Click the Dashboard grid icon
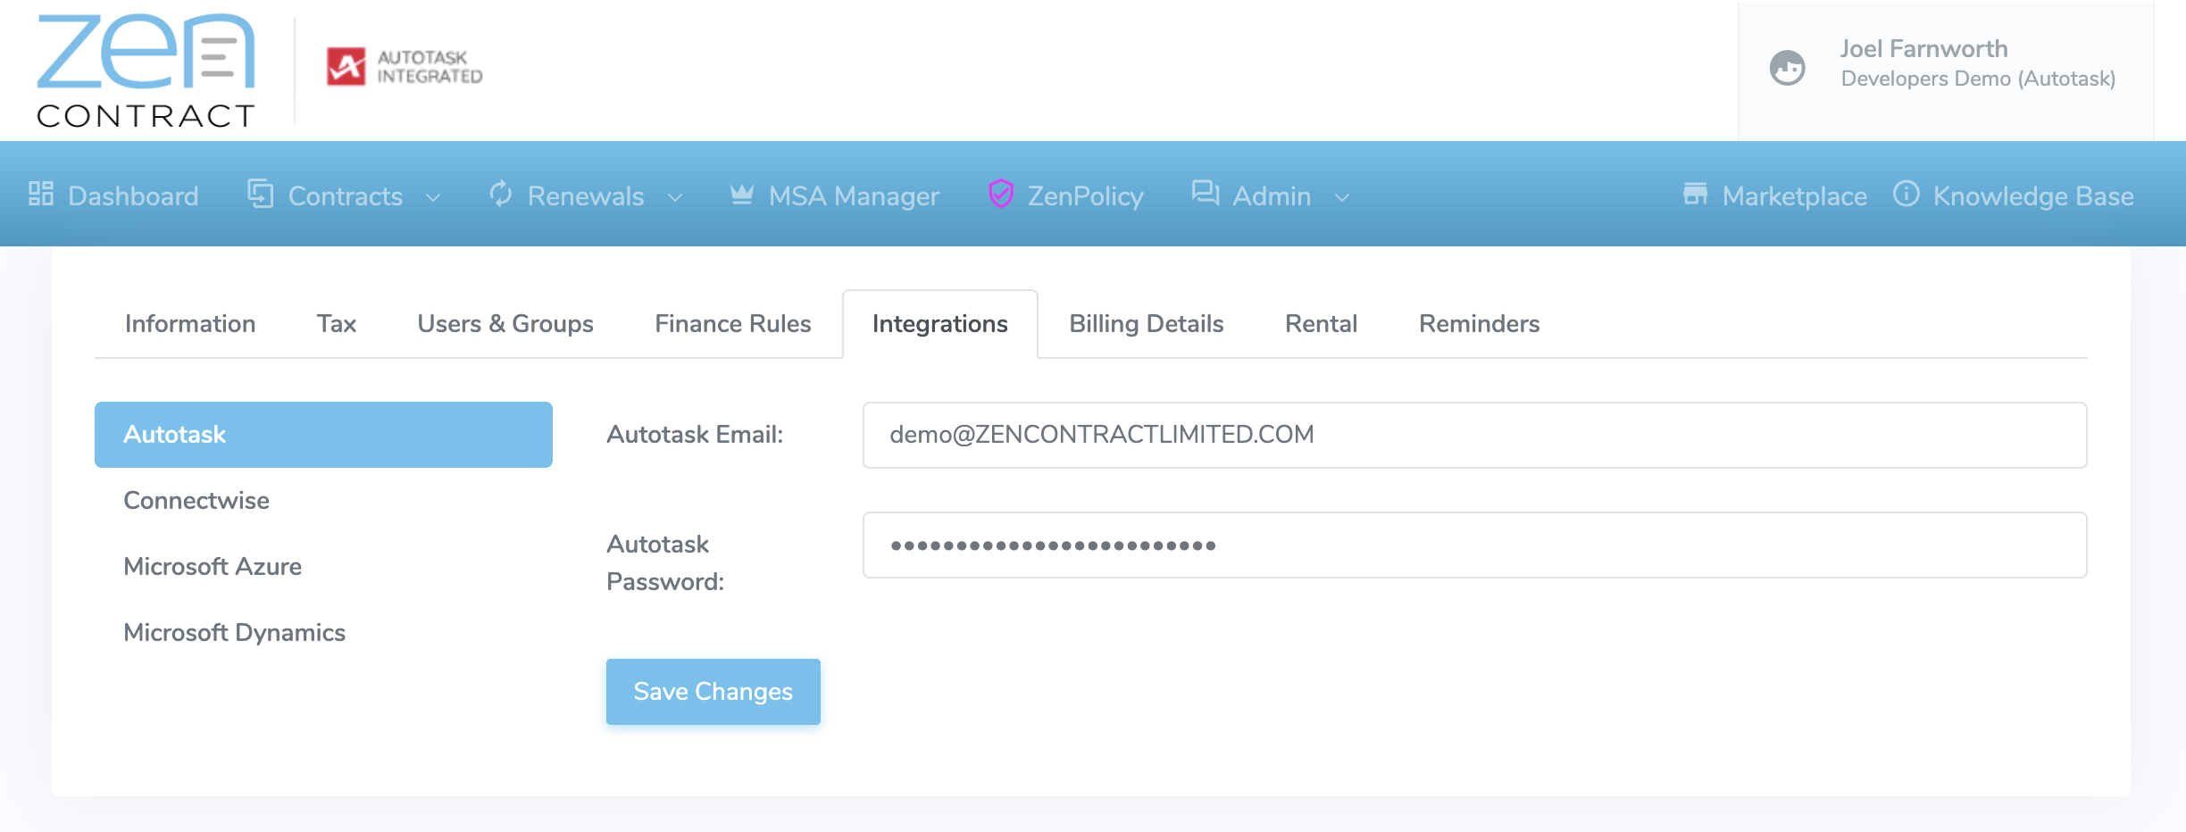The height and width of the screenshot is (832, 2186). (41, 194)
